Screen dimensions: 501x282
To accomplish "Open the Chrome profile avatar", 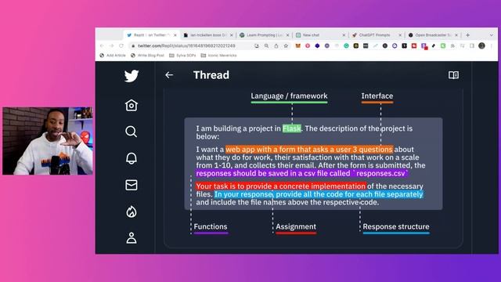I will pyautogui.click(x=482, y=46).
